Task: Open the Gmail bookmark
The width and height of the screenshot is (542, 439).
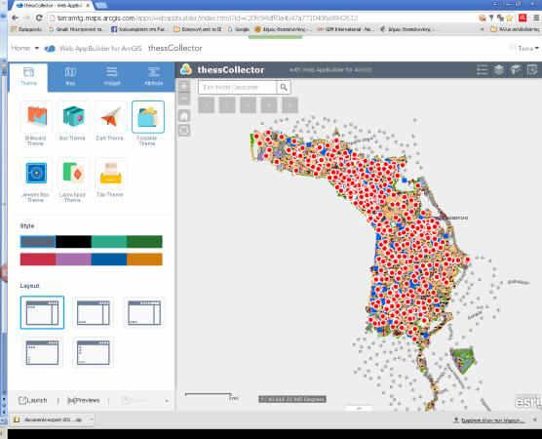Action: (76, 29)
